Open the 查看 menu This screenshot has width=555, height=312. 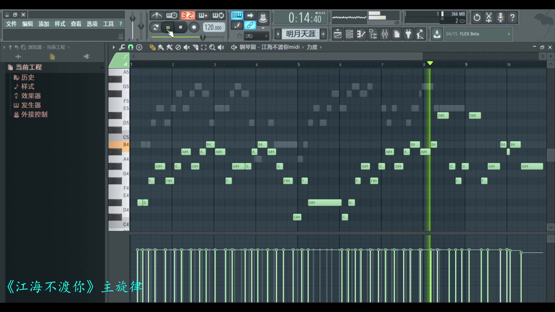76,24
